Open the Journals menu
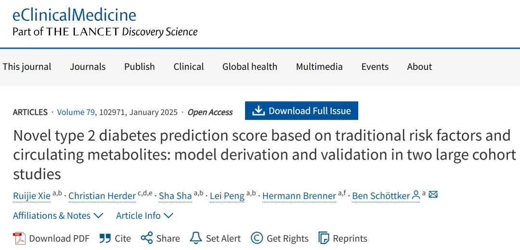 [88, 66]
